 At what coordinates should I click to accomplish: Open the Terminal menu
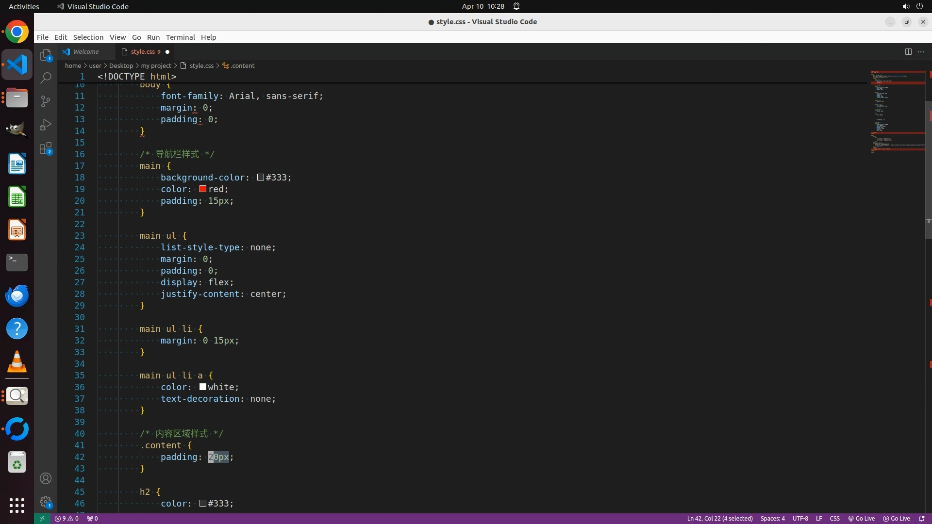pyautogui.click(x=180, y=37)
